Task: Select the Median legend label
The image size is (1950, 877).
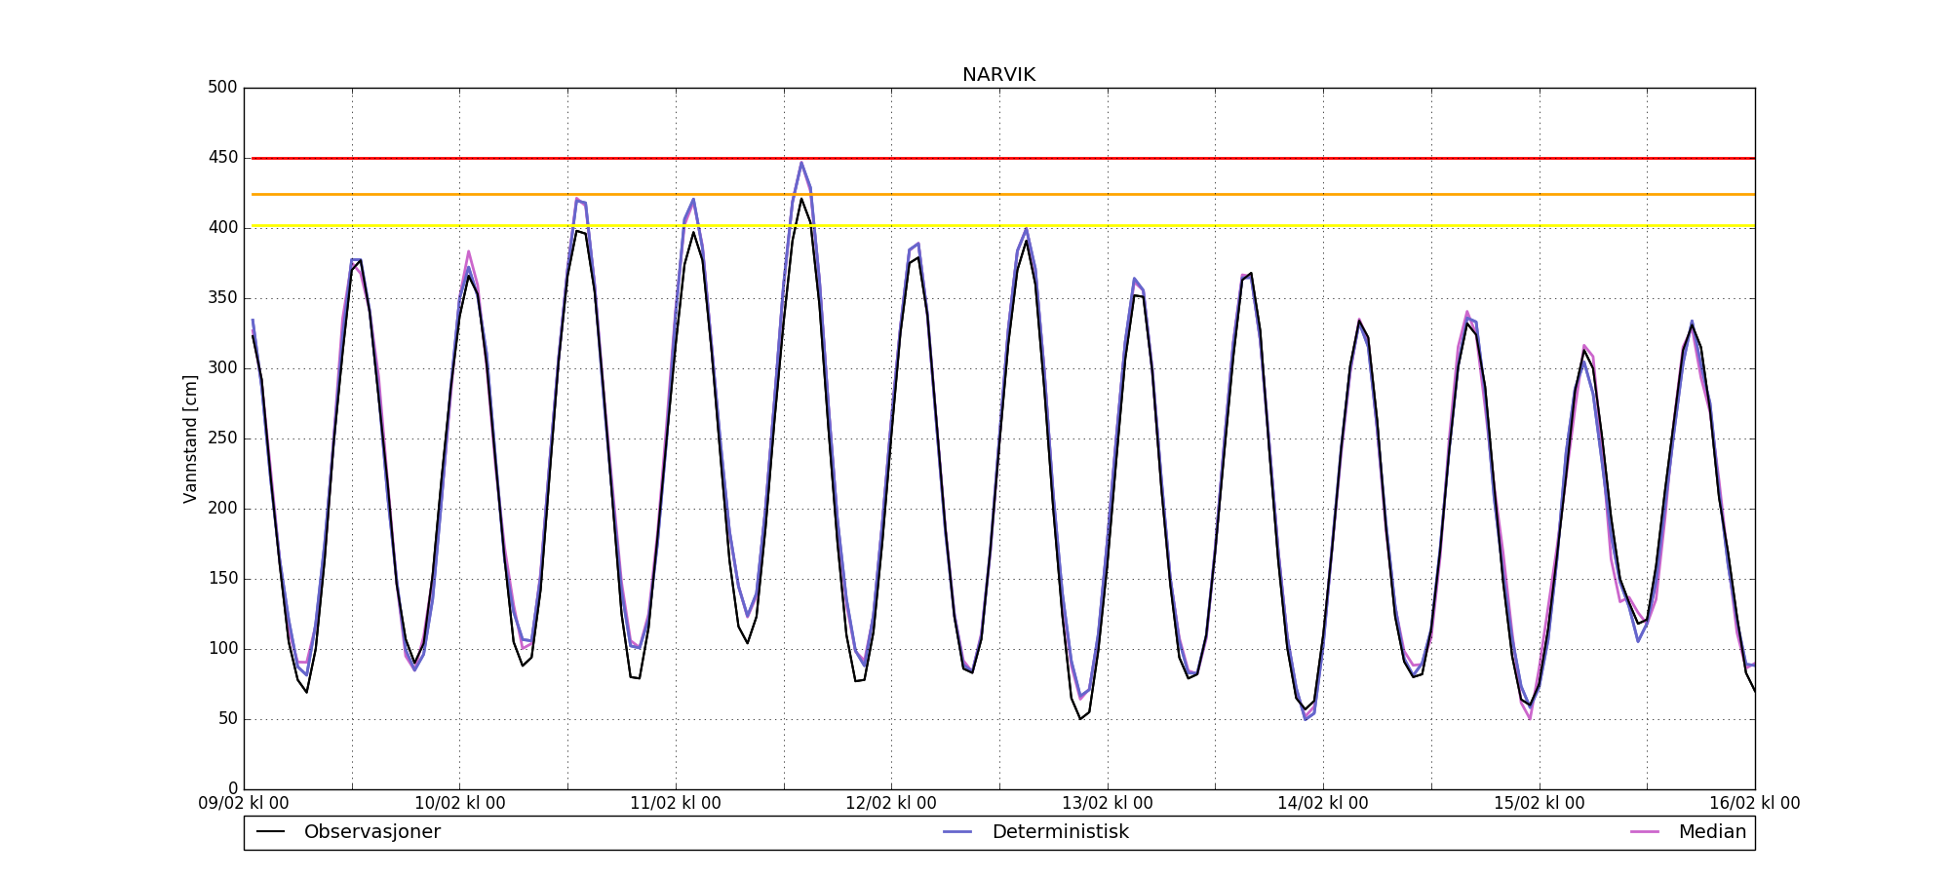Action: 1712,832
